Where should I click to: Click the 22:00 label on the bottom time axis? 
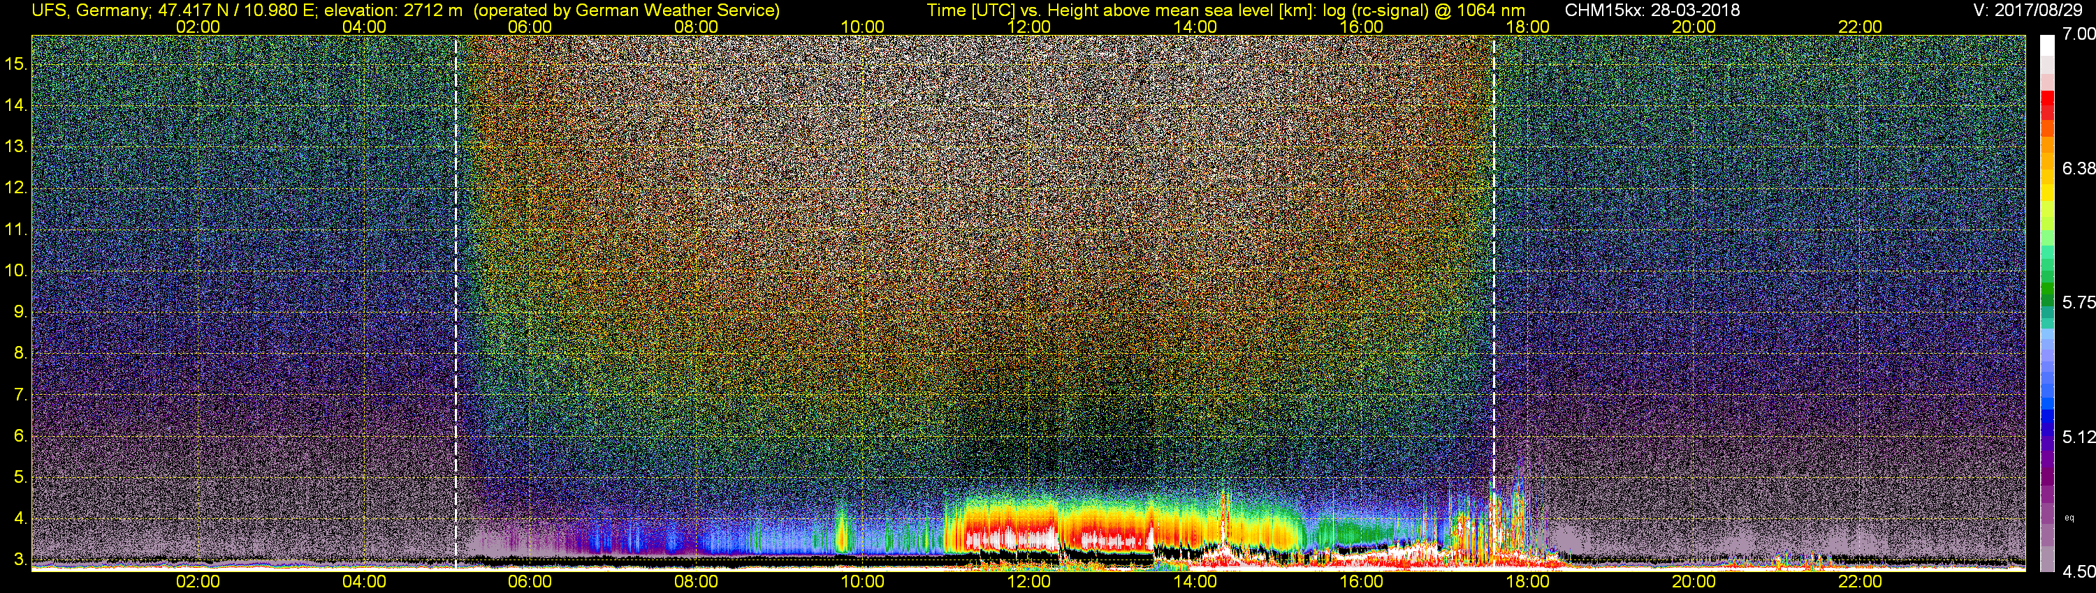[1860, 582]
